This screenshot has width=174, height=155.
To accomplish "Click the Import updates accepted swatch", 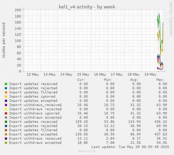I will click(x=6, y=101).
